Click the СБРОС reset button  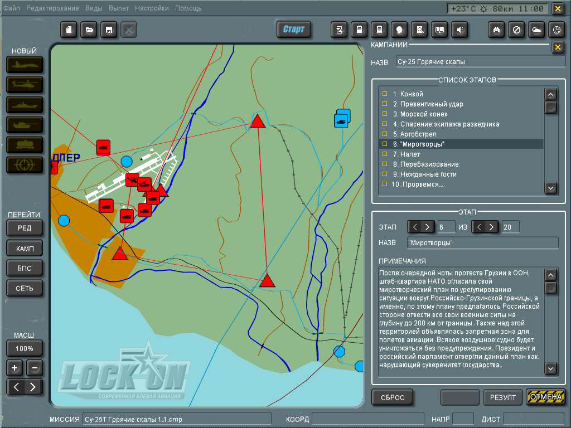pyautogui.click(x=392, y=397)
